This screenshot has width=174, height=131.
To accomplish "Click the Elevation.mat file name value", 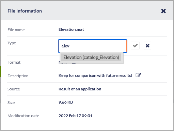I will tap(71, 29).
